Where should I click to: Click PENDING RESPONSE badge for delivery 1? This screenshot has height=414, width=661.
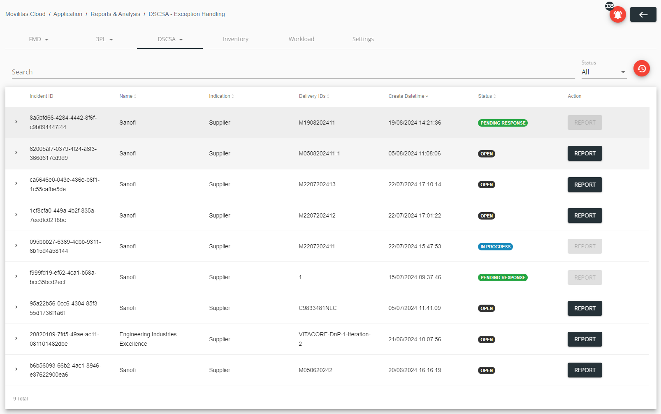pyautogui.click(x=503, y=278)
